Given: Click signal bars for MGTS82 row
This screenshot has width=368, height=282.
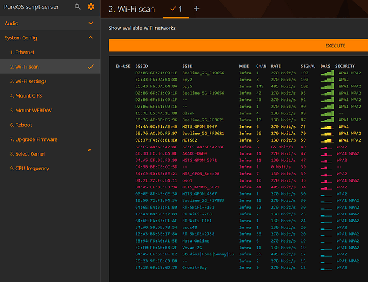Looking at the screenshot, I should point(327,140).
